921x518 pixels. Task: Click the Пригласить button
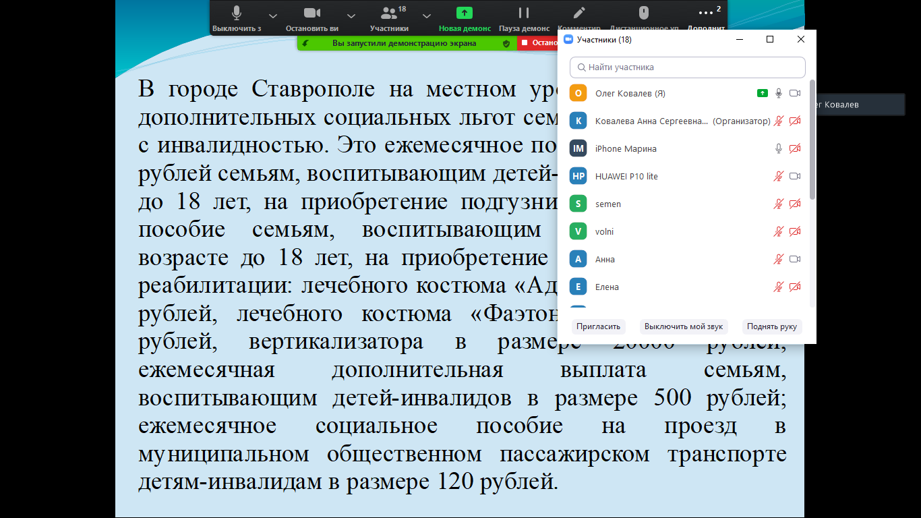click(x=598, y=326)
